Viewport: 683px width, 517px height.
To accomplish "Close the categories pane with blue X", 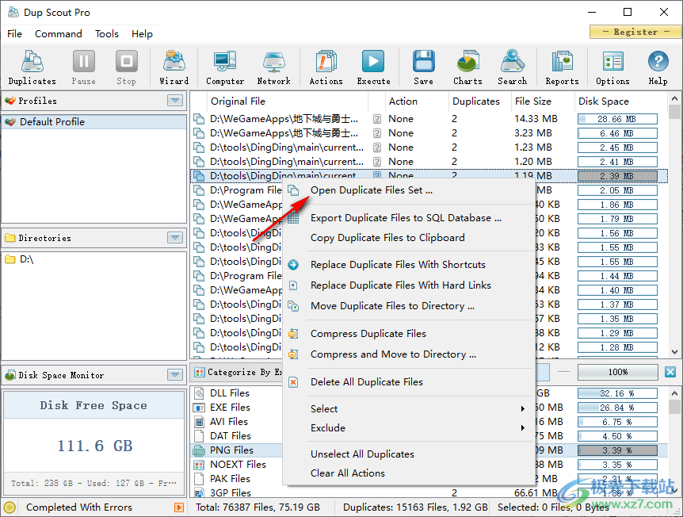I will coord(670,372).
